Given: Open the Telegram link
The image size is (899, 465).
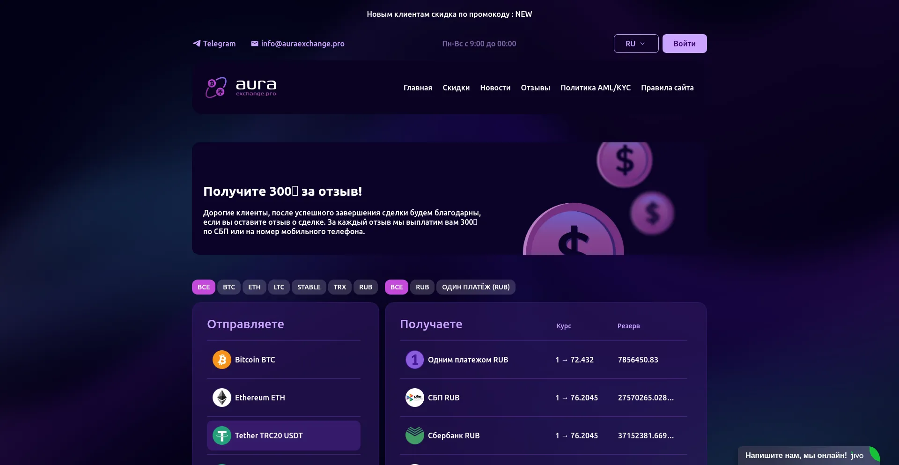Looking at the screenshot, I should 214,44.
